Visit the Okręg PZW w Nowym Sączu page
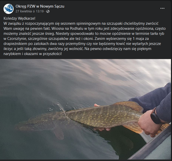The image size is (172, 161). pos(40,6)
